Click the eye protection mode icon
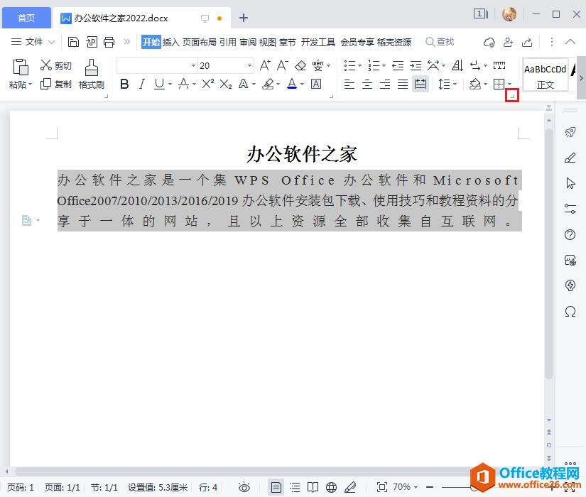This screenshot has height=497, width=586. coord(244,487)
